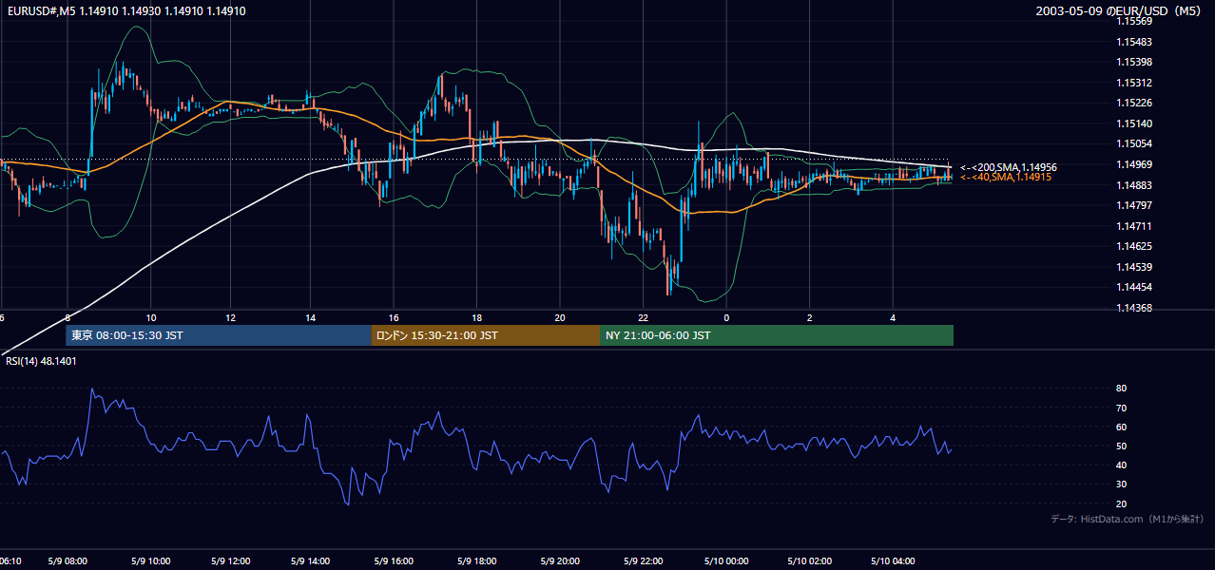Click the 1.15312 price axis label
The height and width of the screenshot is (570, 1215).
pos(1134,83)
